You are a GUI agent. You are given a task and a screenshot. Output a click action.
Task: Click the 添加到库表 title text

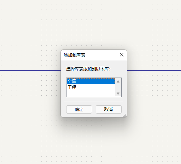74,55
